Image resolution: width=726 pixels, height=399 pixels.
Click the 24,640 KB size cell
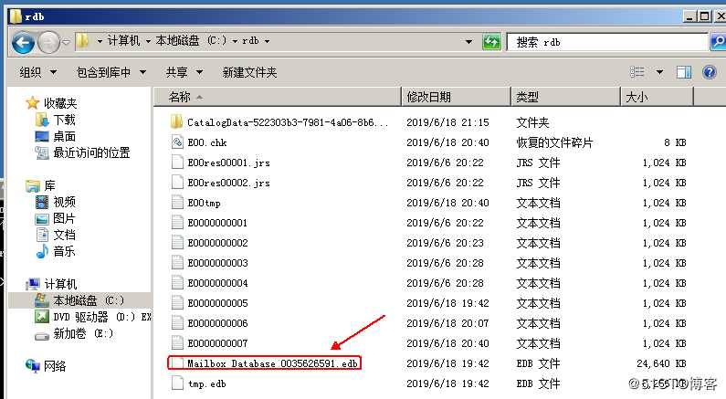click(x=661, y=363)
